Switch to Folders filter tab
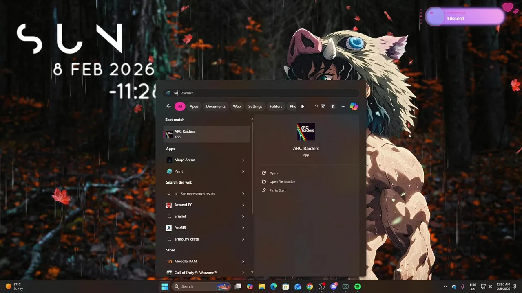The height and width of the screenshot is (293, 522). click(x=276, y=106)
